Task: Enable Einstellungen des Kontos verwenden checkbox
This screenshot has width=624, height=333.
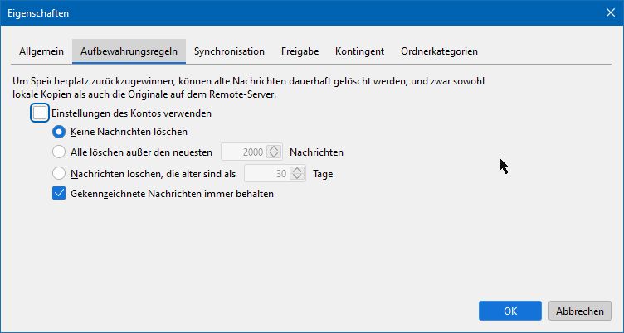Action: [40, 113]
